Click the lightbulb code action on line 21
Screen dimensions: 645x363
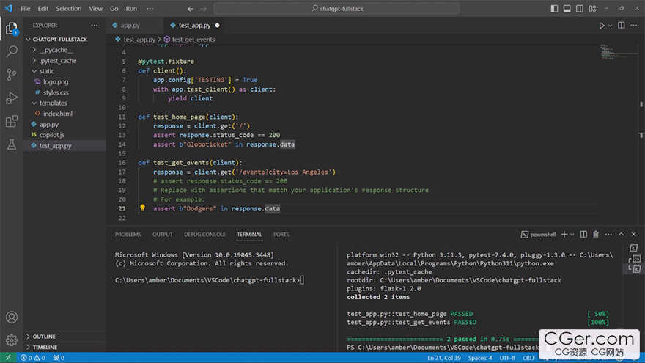pos(142,208)
